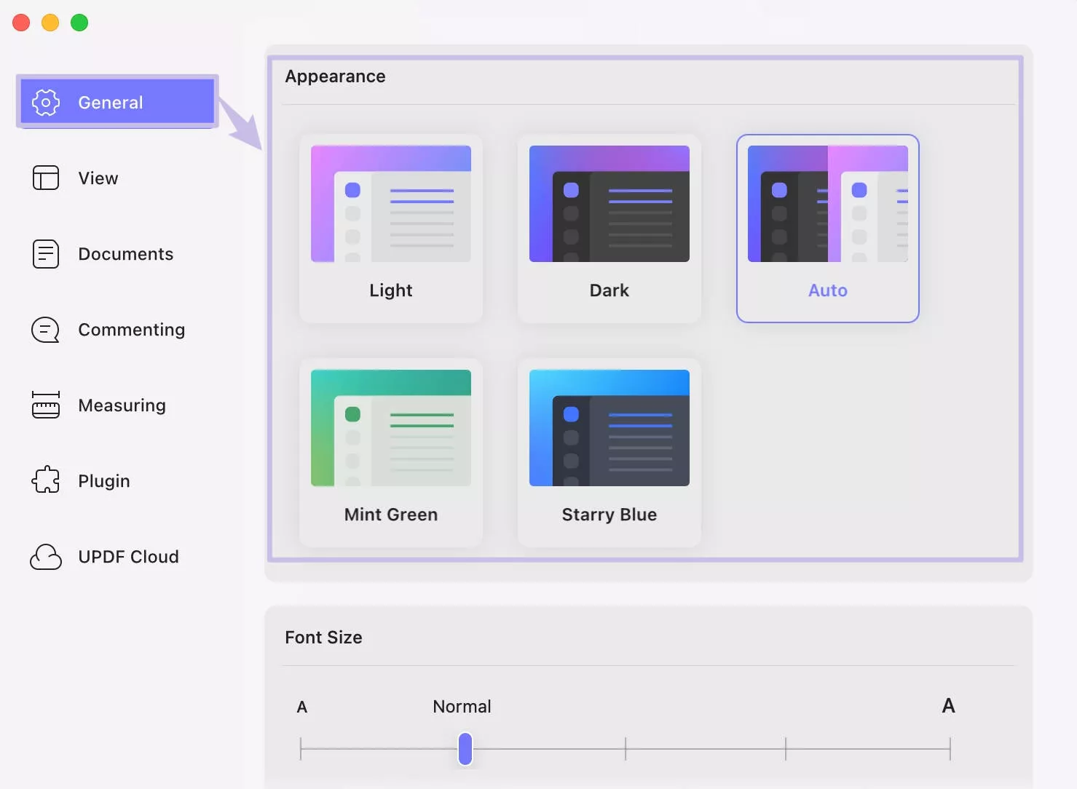Pick the Mint Green theme preview

pyautogui.click(x=391, y=428)
